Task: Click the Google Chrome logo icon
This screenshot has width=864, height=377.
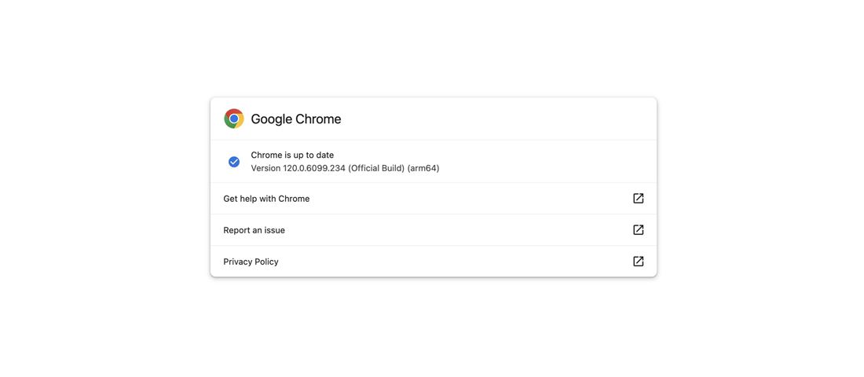Action: (234, 119)
